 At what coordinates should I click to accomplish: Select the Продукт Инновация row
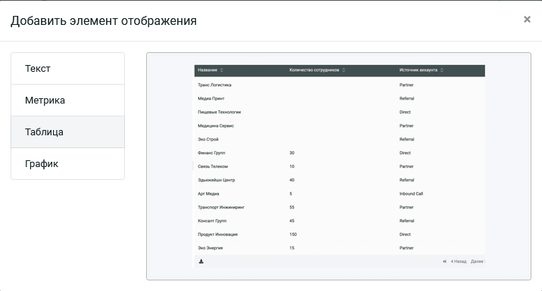tap(340, 234)
